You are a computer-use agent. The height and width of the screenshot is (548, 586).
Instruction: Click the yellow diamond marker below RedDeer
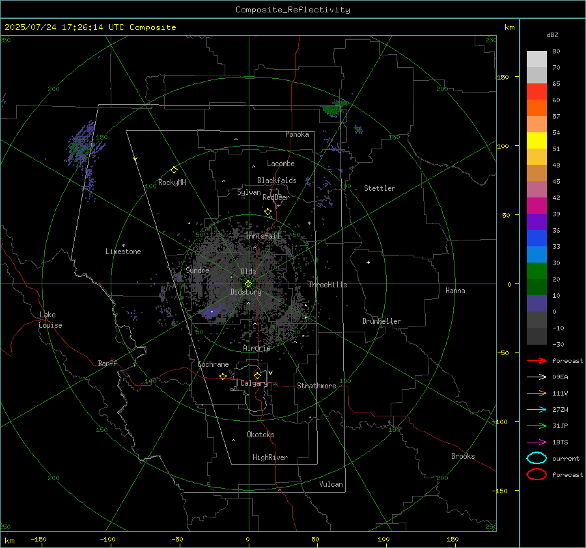click(268, 212)
